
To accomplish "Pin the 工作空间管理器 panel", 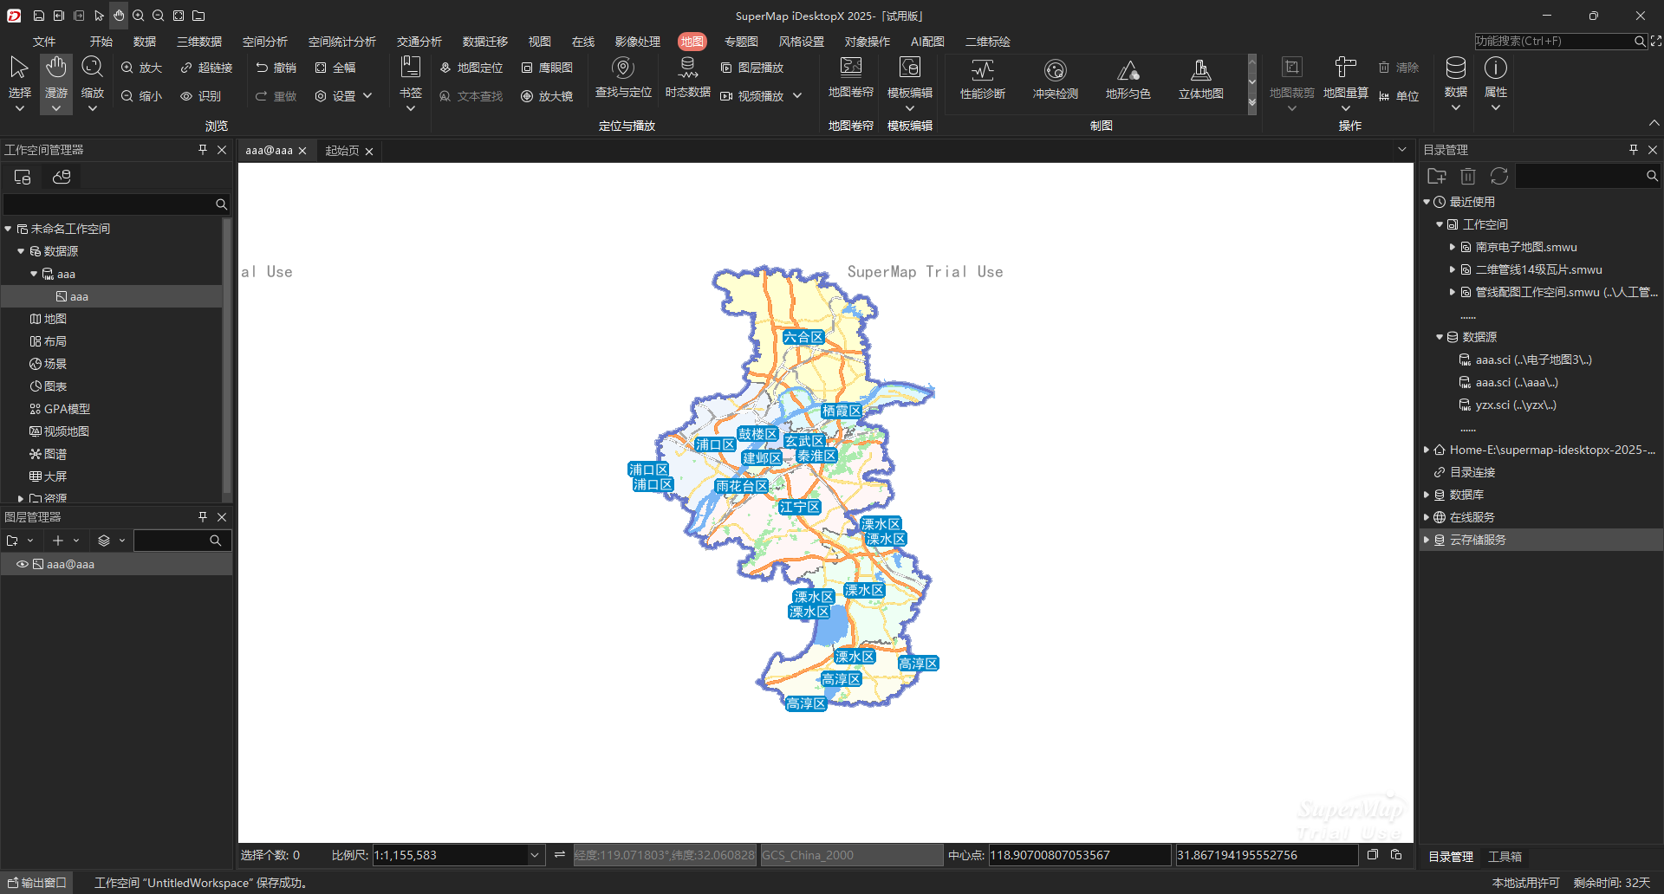I will 203,150.
